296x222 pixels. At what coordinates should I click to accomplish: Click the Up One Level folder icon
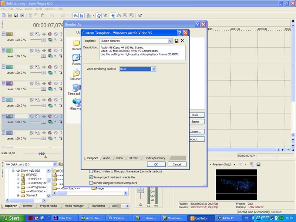click(60, 164)
